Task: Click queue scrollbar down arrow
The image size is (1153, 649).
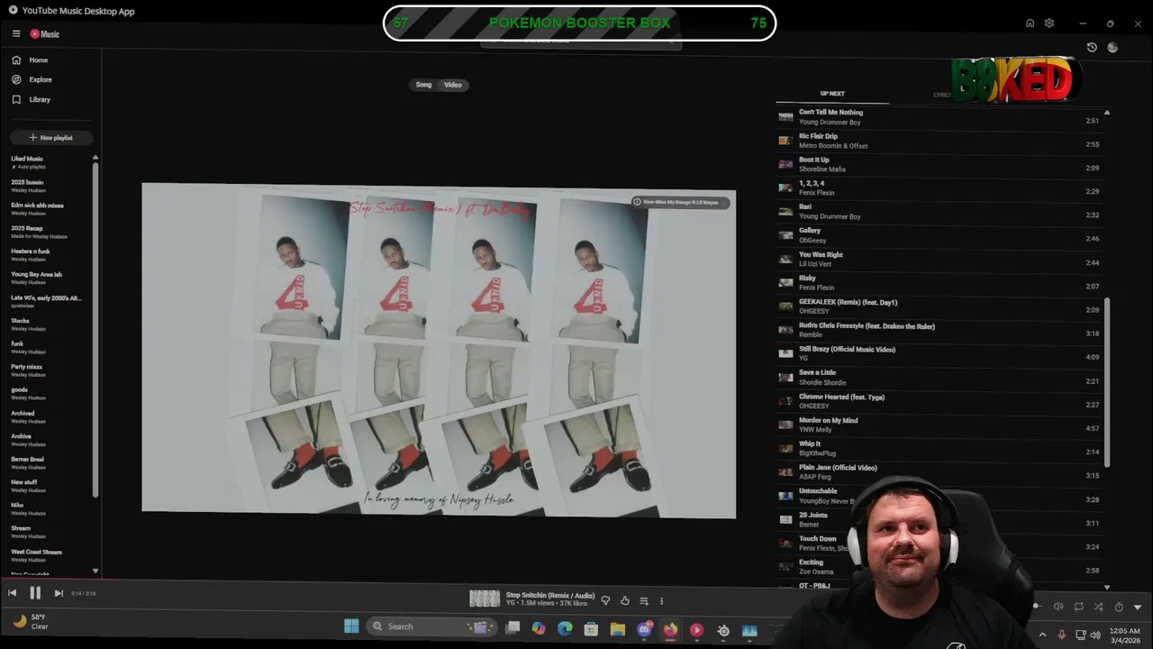Action: click(1107, 587)
